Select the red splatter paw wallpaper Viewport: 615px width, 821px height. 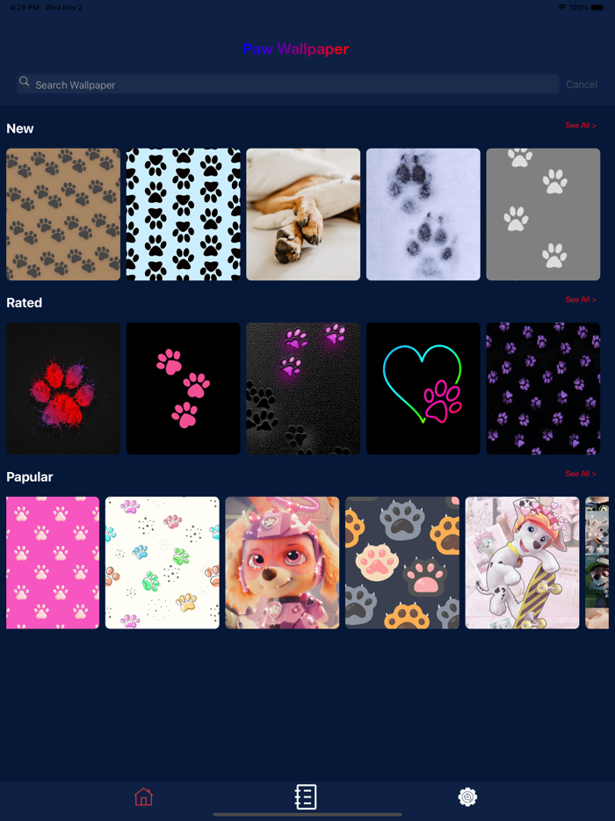pyautogui.click(x=63, y=389)
